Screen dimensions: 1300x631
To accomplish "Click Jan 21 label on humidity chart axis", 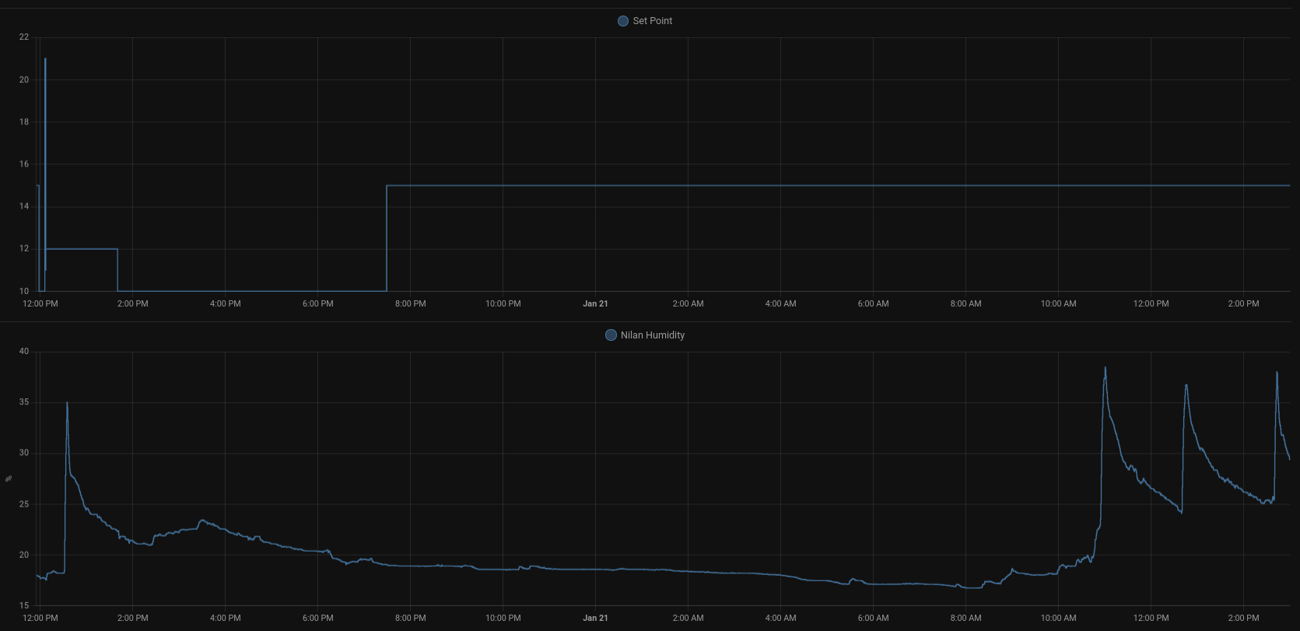I will (x=595, y=618).
